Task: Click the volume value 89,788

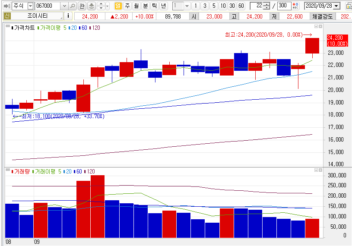Action: (173, 16)
